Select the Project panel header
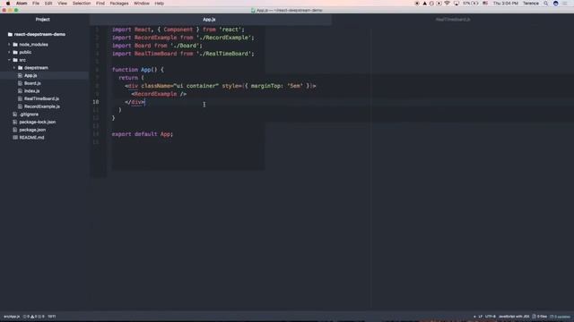The image size is (574, 322). pyautogui.click(x=43, y=20)
